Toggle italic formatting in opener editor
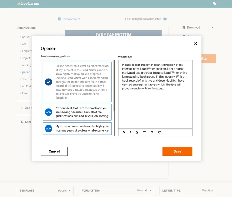Screen dimensions: 232x197 (x=130, y=132)
